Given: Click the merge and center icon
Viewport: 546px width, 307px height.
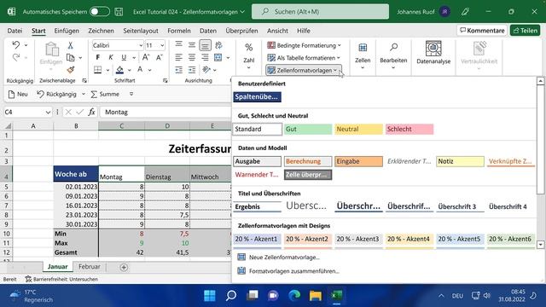Looking at the screenshot, I should click(x=218, y=57).
